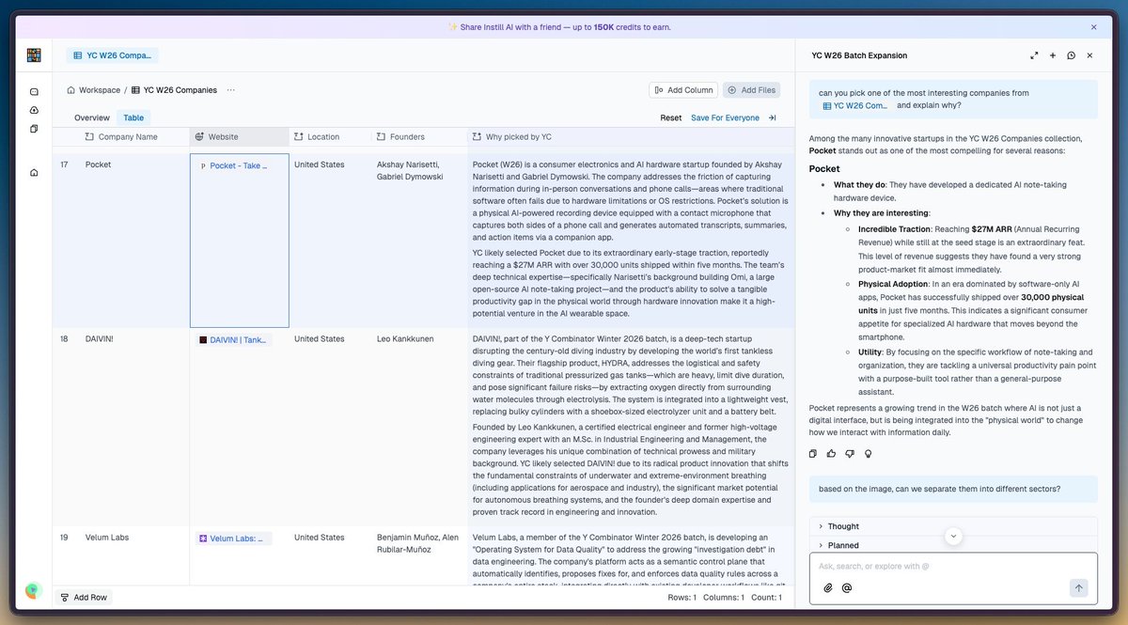Click YC W26 Companies breadcrumb
1128x625 pixels.
(174, 90)
